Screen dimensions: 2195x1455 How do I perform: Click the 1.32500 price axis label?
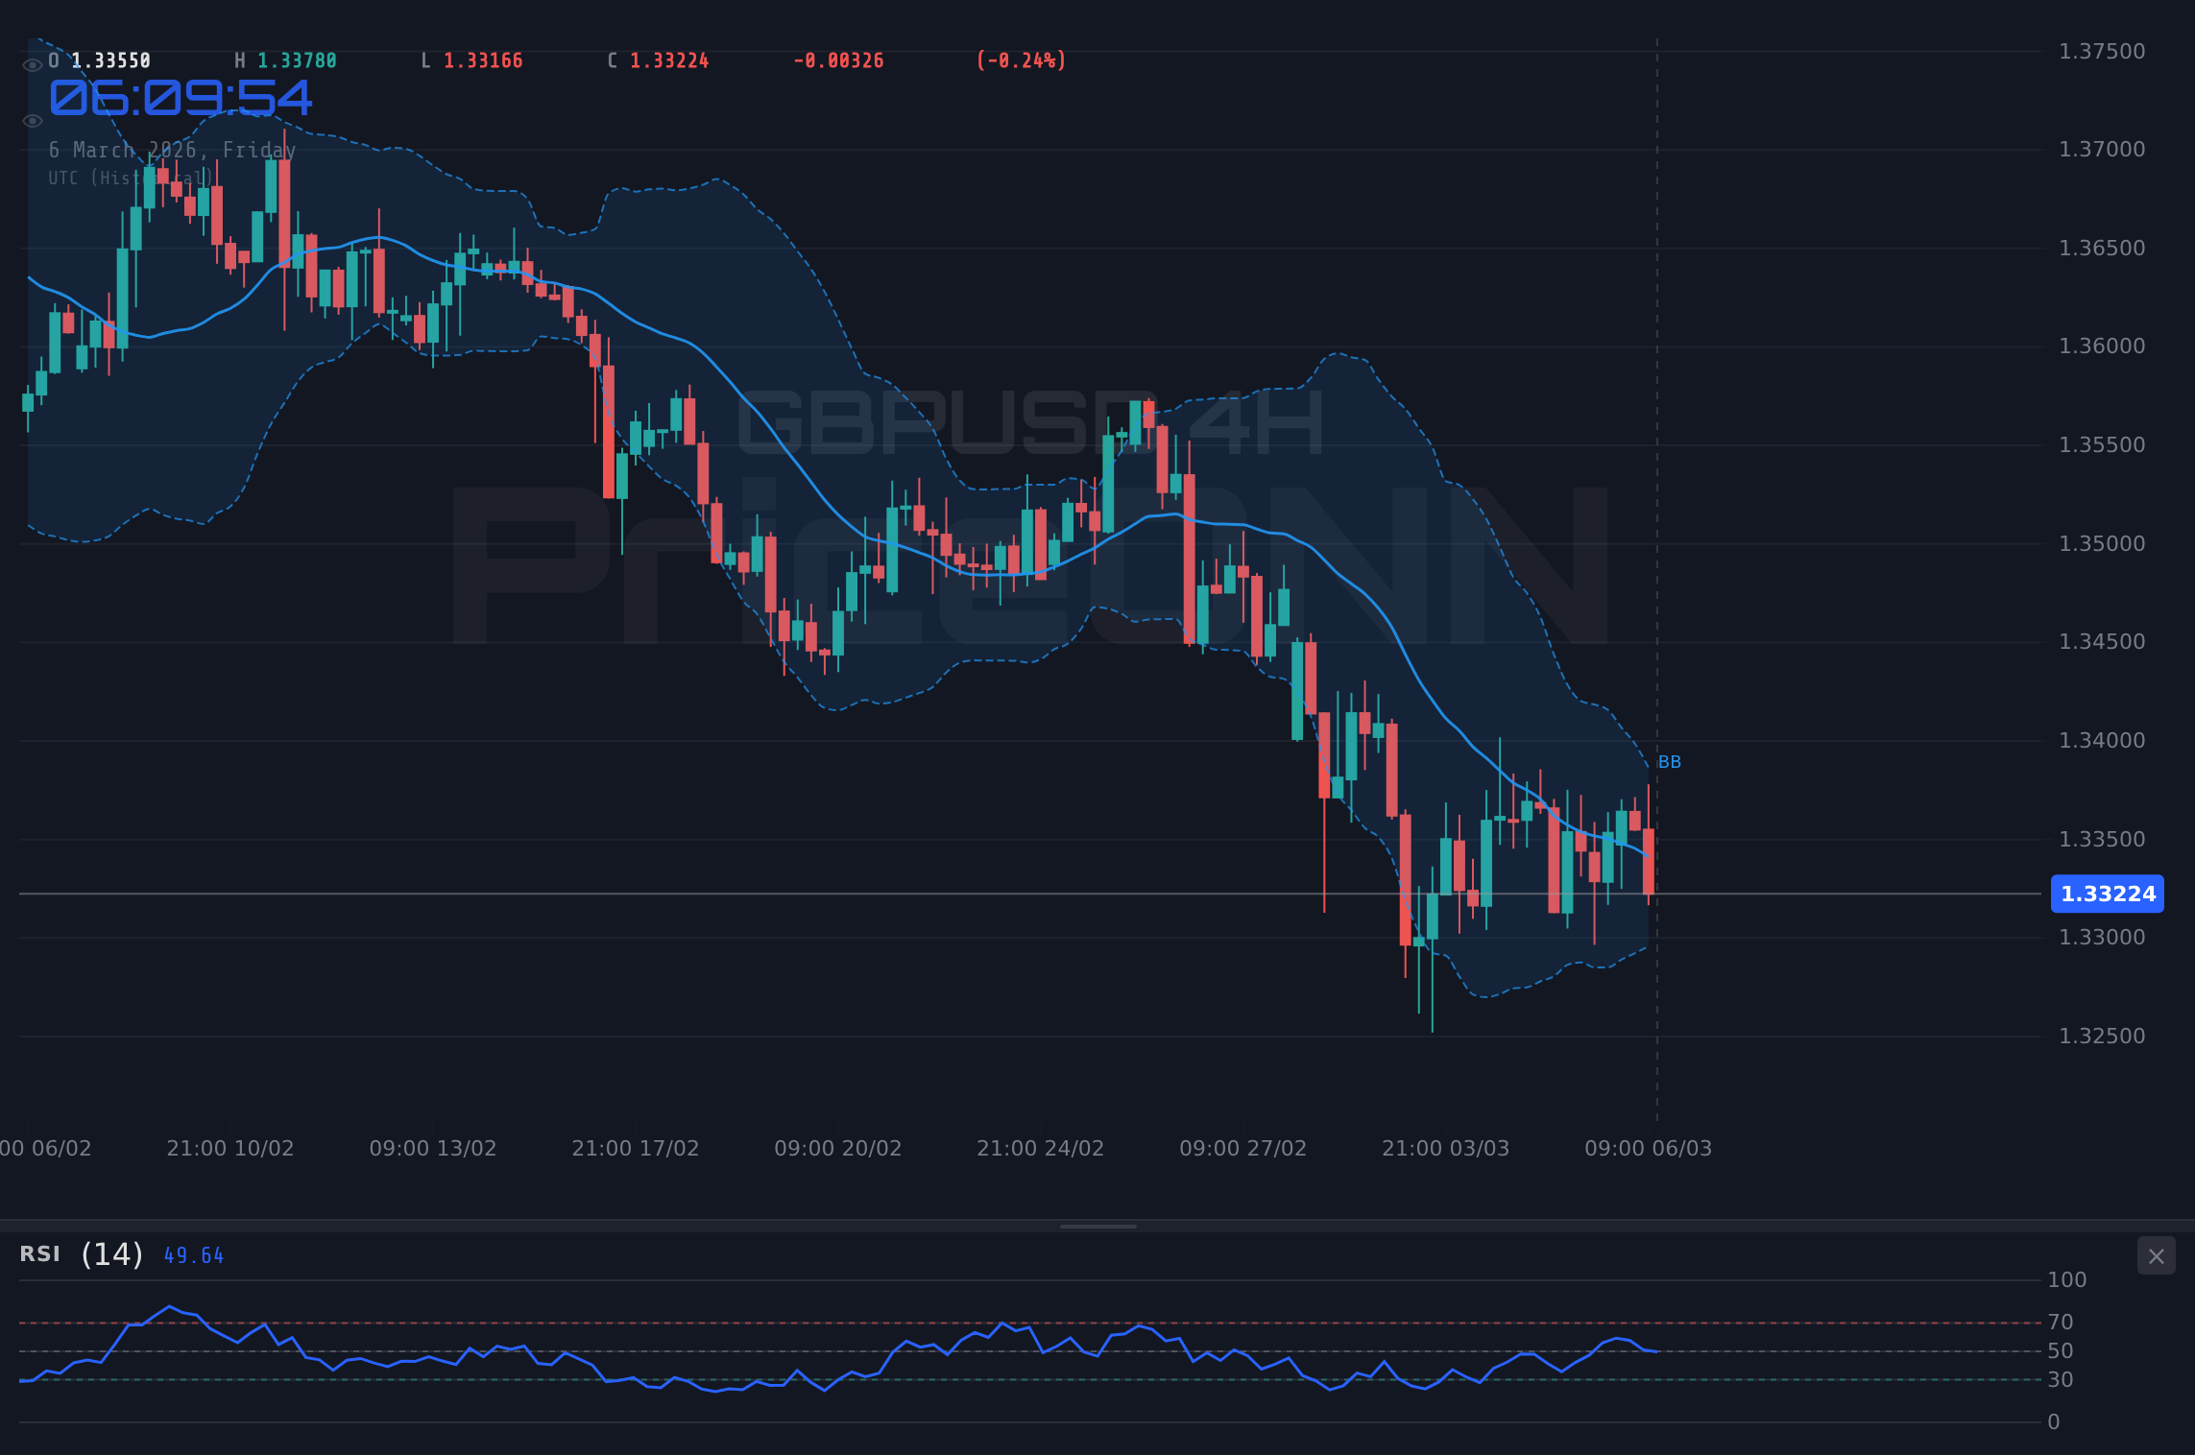pyautogui.click(x=2102, y=1037)
